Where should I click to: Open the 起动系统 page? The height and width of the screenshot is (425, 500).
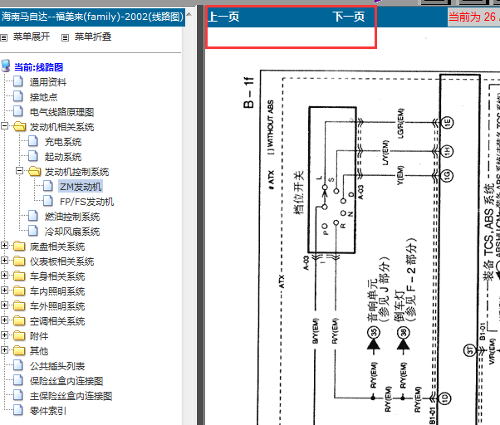[x=63, y=157]
